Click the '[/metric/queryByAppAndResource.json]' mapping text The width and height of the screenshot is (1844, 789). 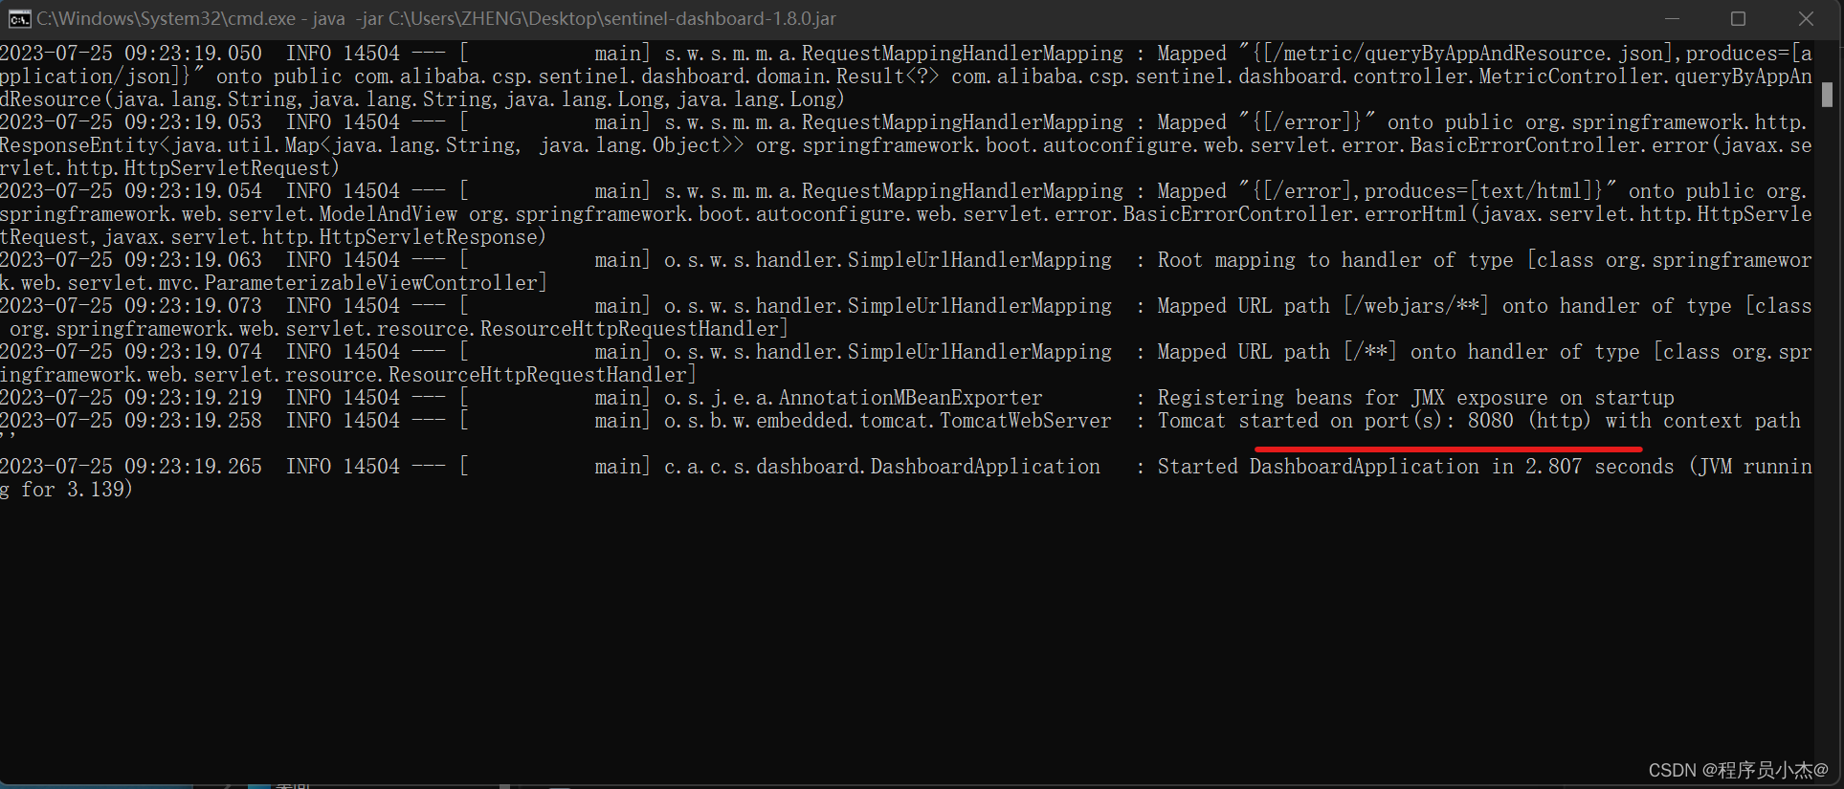pyautogui.click(x=1470, y=54)
